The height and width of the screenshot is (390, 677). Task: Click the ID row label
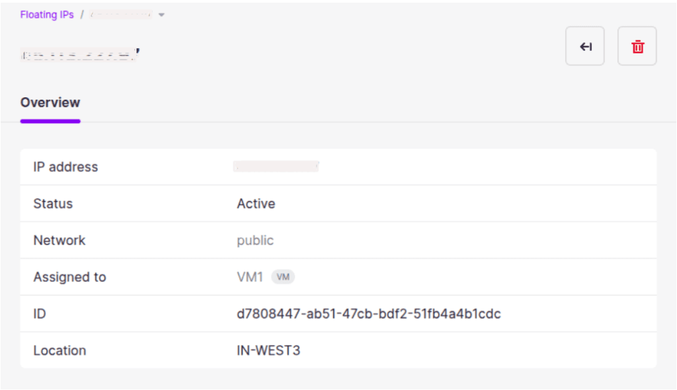[x=40, y=313]
